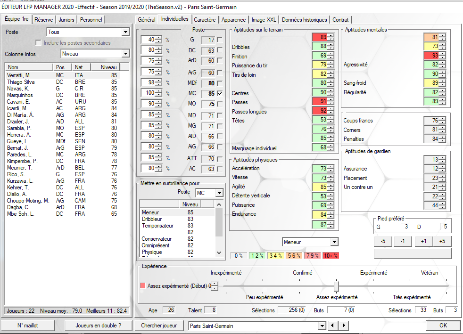Open the Meneur role dropdown
This screenshot has width=463, height=334.
click(x=334, y=242)
